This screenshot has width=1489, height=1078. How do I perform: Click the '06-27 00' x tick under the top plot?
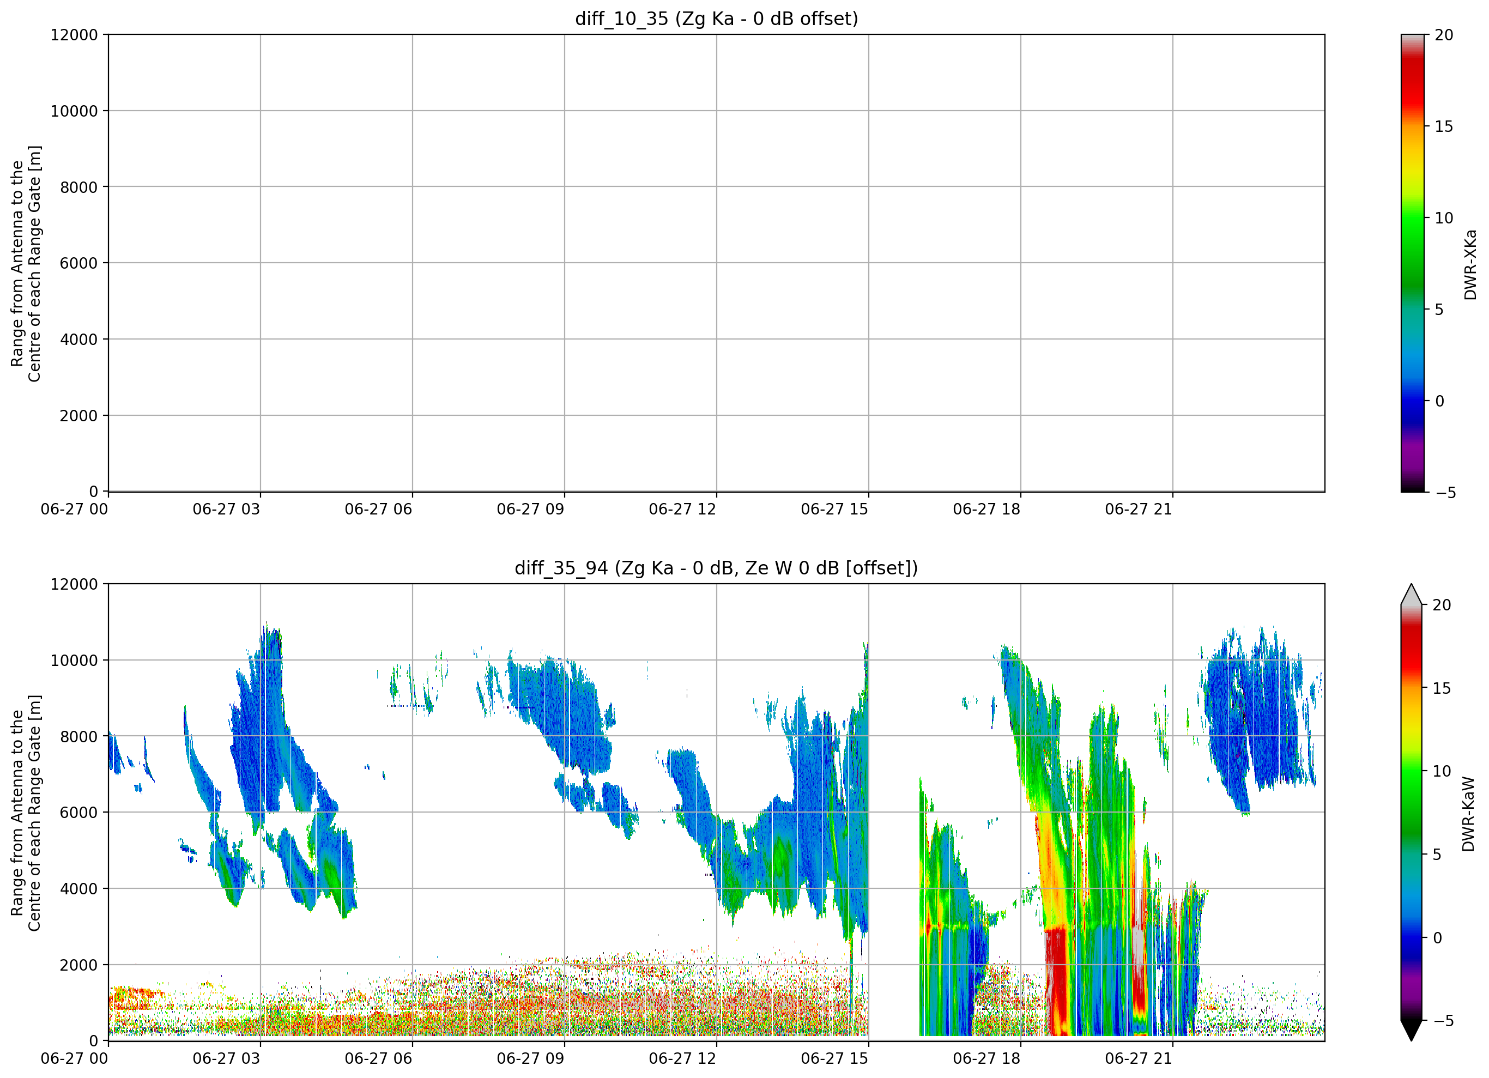coord(74,510)
